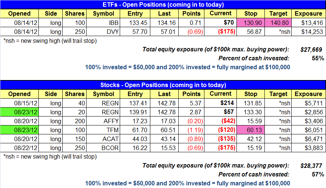The height and width of the screenshot is (188, 326).
Task: Click the pink IBB stop cell 130.90
Action: [251, 23]
